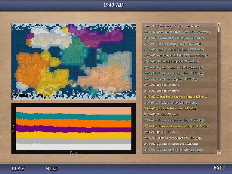Click EXIT to leave replay screen
Screen dimensions: 232x174
219,168
